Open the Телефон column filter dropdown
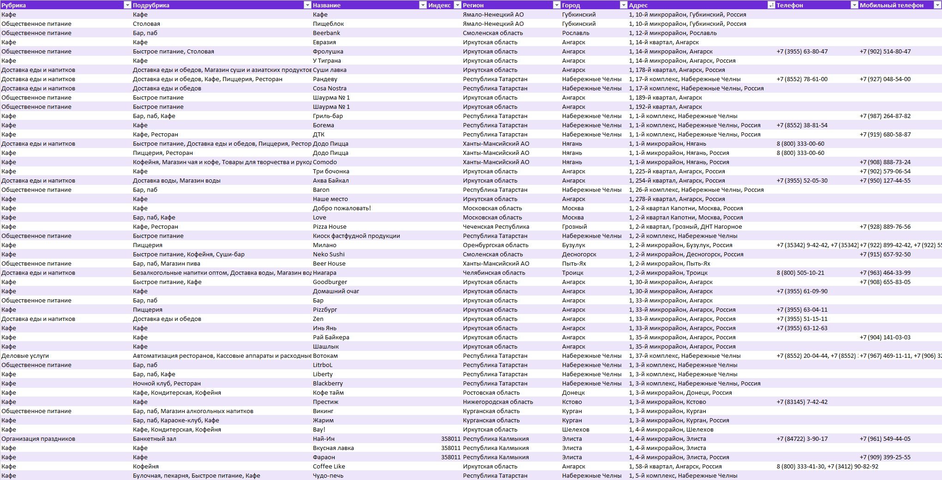 854,5
